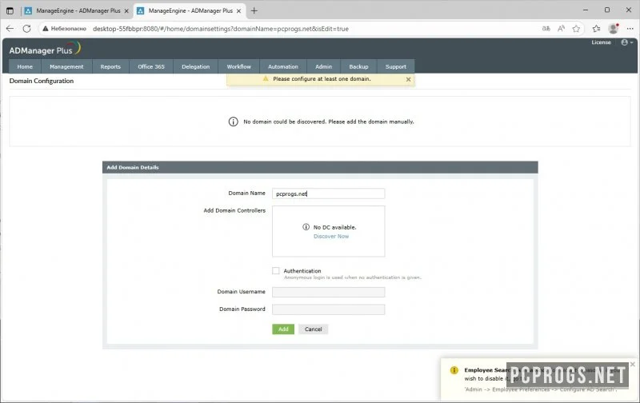The width and height of the screenshot is (640, 403).
Task: Close the active ADManager Plus tab
Action: click(x=238, y=11)
